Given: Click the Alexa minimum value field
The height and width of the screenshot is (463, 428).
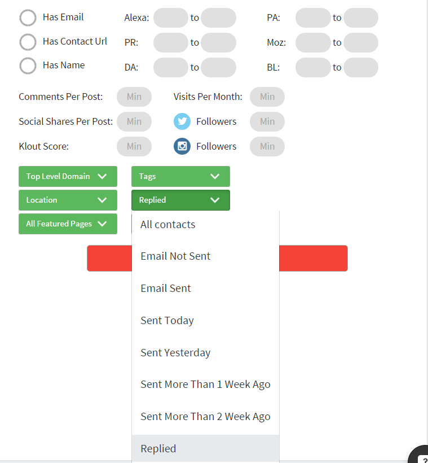Looking at the screenshot, I should tap(170, 18).
